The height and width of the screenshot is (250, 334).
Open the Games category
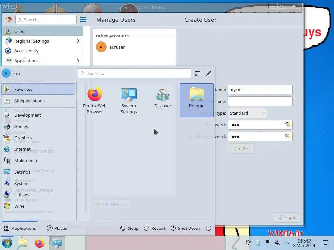tap(38, 127)
